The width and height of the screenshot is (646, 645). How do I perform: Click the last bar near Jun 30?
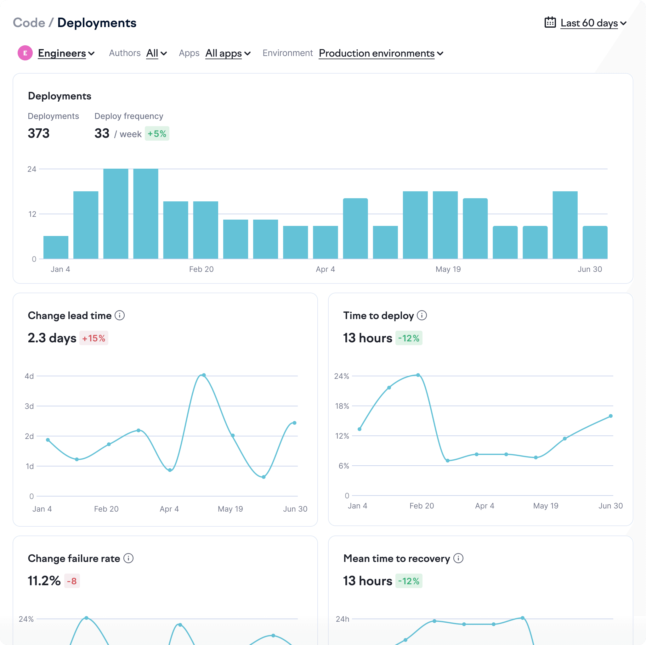[x=595, y=242]
